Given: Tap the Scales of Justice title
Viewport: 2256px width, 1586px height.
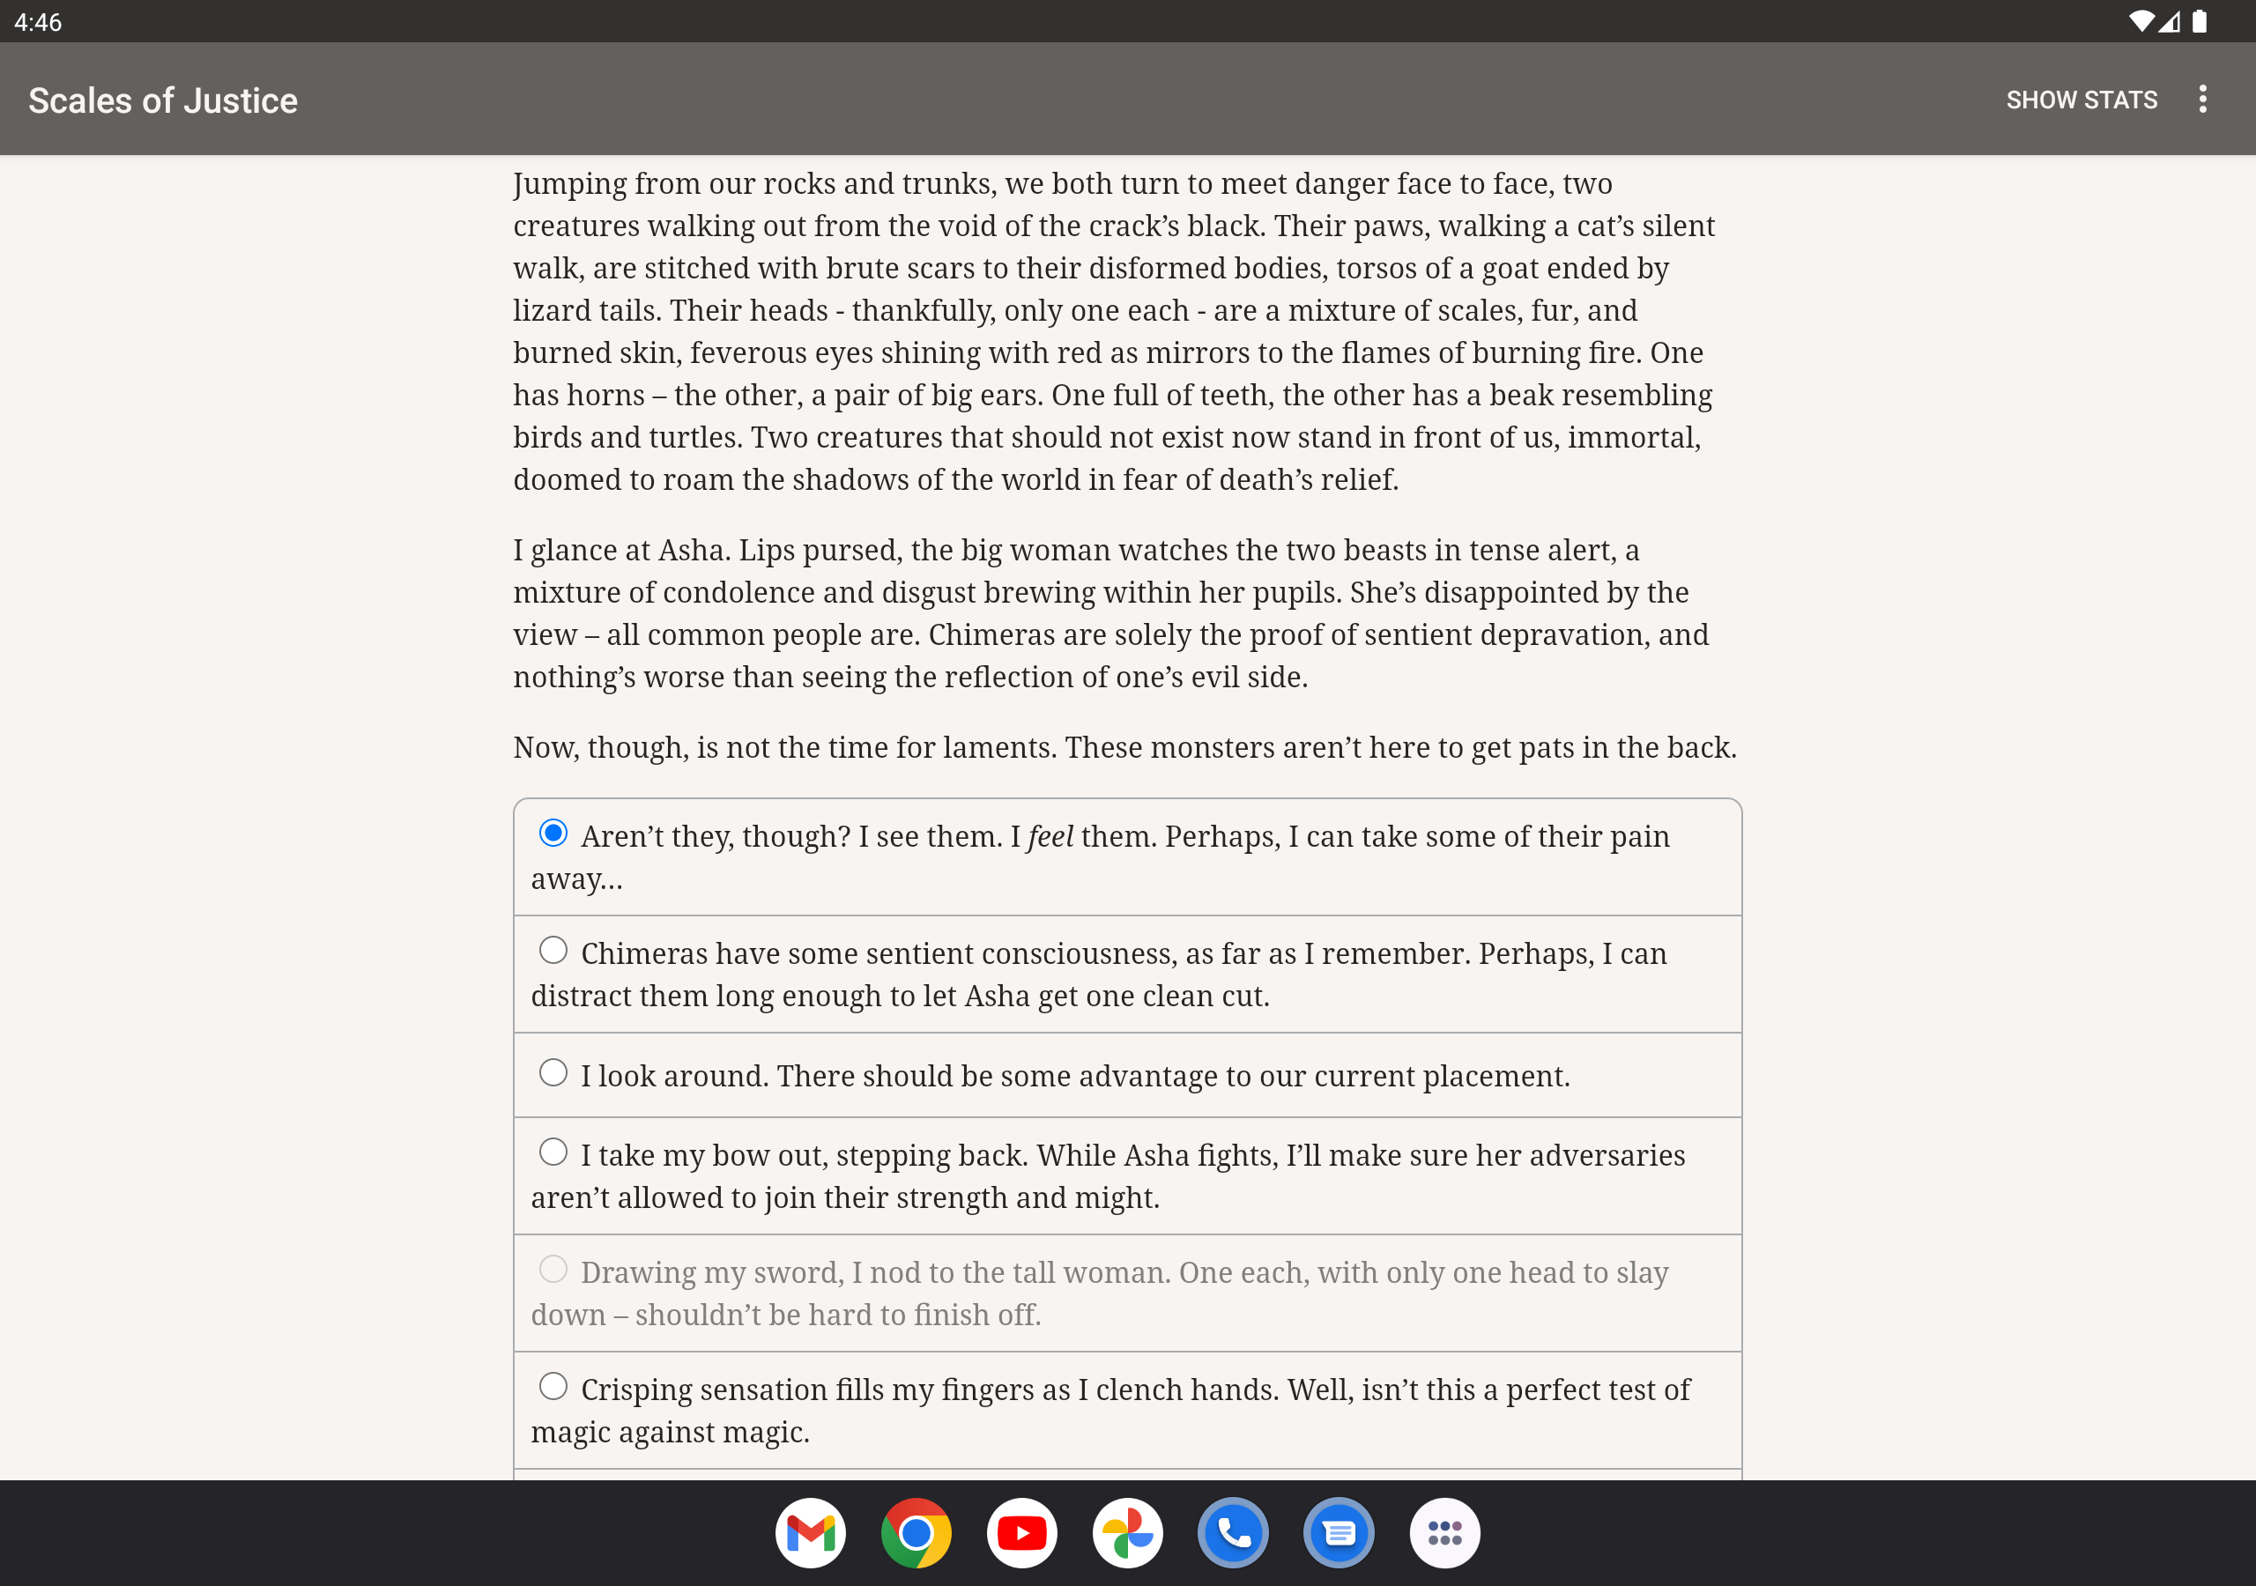Looking at the screenshot, I should click(x=163, y=100).
